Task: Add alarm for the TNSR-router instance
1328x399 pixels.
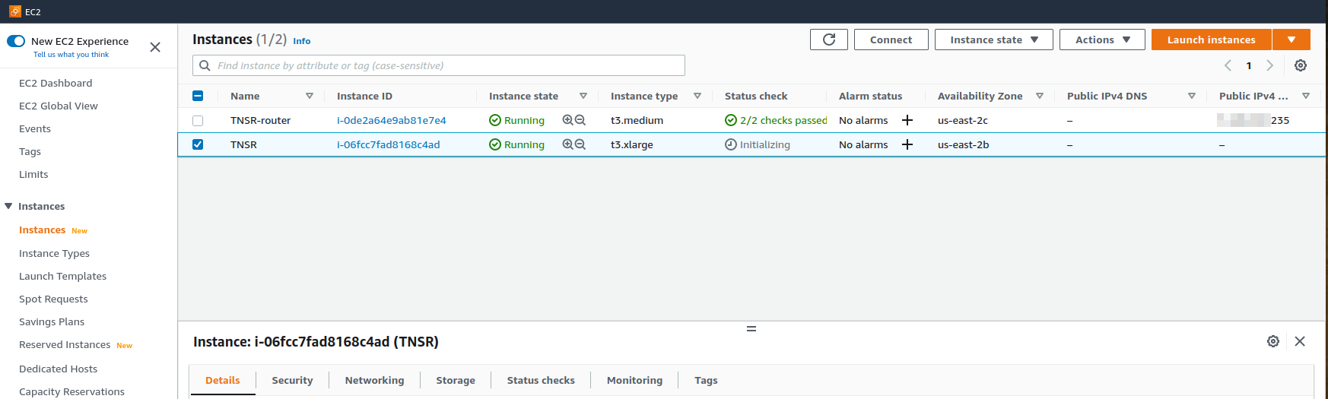Action: click(907, 120)
